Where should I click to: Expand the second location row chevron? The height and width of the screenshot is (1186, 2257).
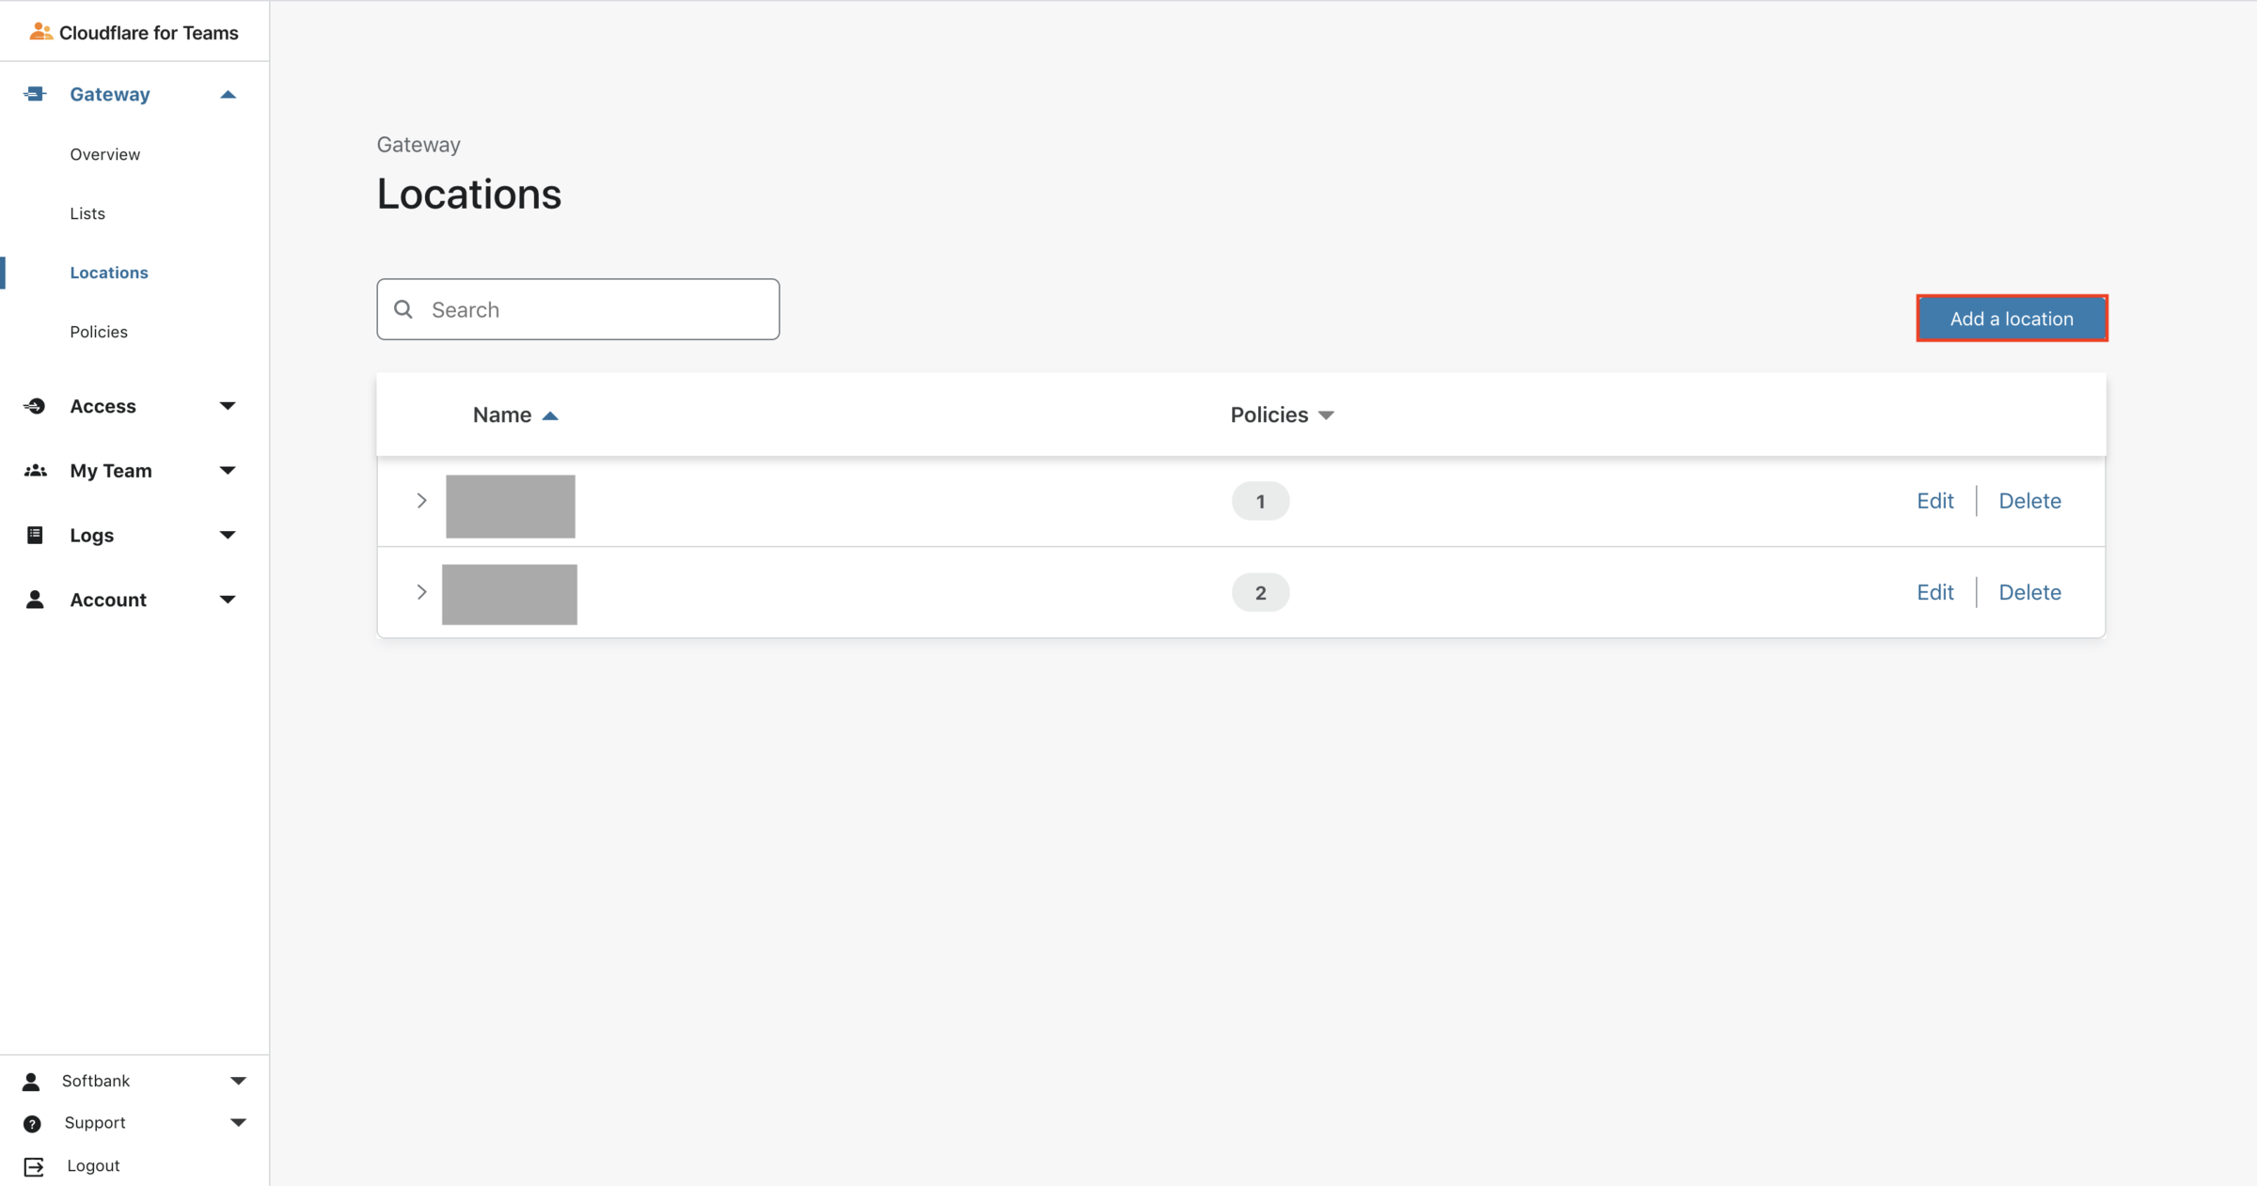point(421,592)
